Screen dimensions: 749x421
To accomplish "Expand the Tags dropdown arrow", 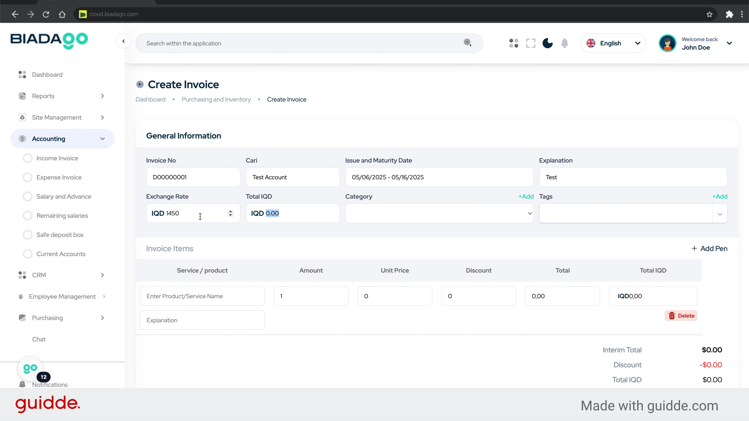I will pos(720,214).
